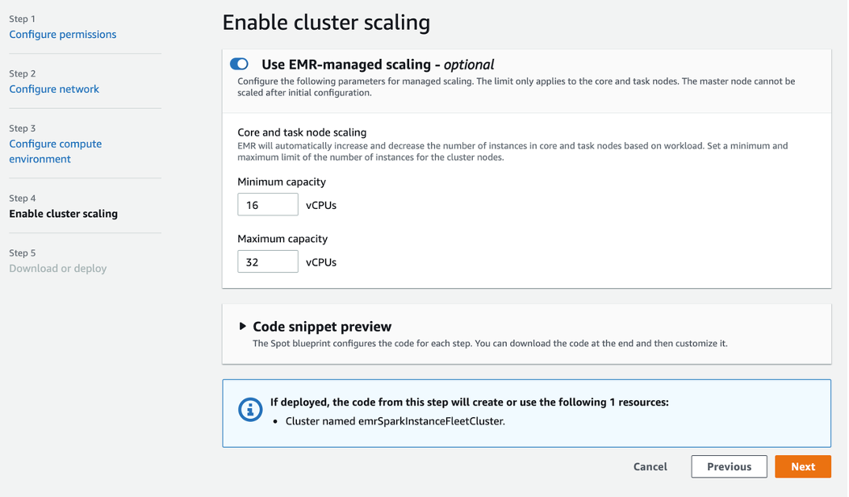Click the info icon in resources banner
The image size is (849, 497).
click(x=250, y=409)
